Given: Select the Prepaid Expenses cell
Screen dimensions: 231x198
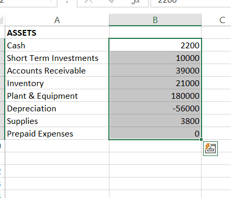Looking at the screenshot, I should coord(57,133).
